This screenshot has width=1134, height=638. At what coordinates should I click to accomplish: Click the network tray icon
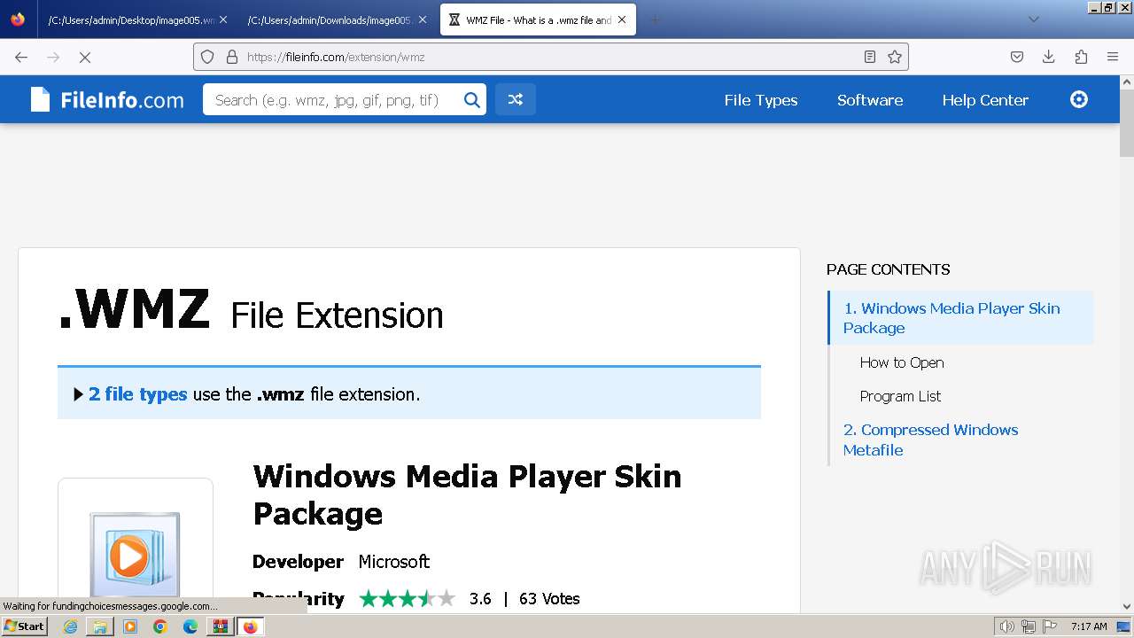(x=1029, y=626)
